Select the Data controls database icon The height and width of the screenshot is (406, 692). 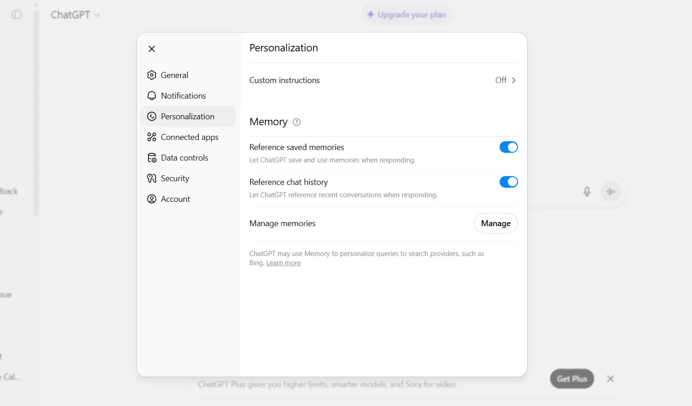coord(152,157)
